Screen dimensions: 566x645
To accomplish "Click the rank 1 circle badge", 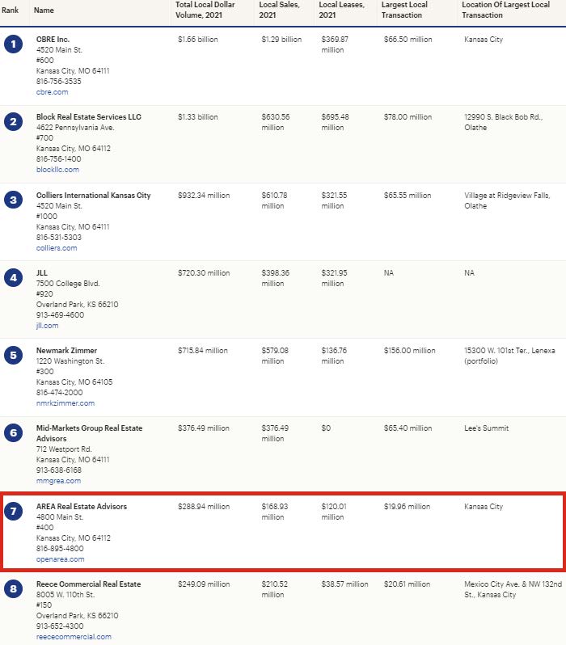I will coord(13,44).
